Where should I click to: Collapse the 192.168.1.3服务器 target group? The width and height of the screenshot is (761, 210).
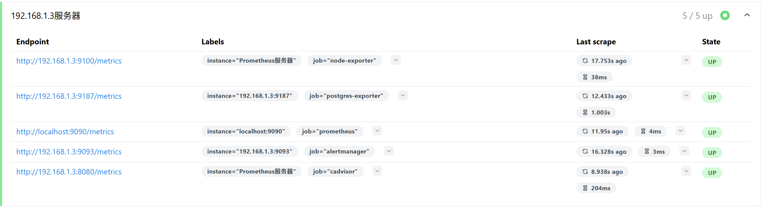(x=747, y=15)
